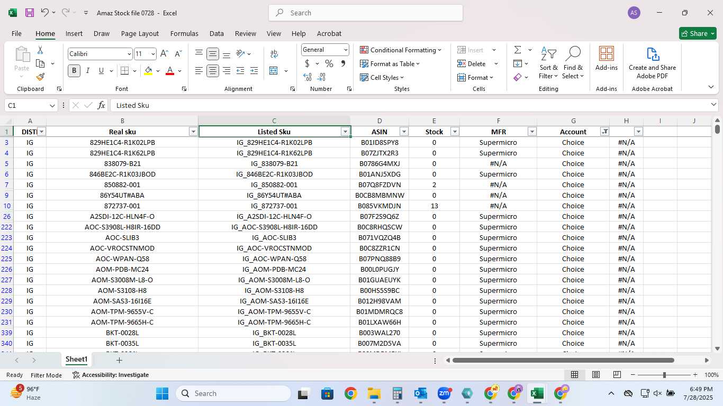Toggle Bold formatting
The height and width of the screenshot is (406, 723).
click(74, 70)
